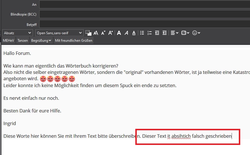
Task: Open the Absatz paragraph style dropdown
Action: [17, 33]
